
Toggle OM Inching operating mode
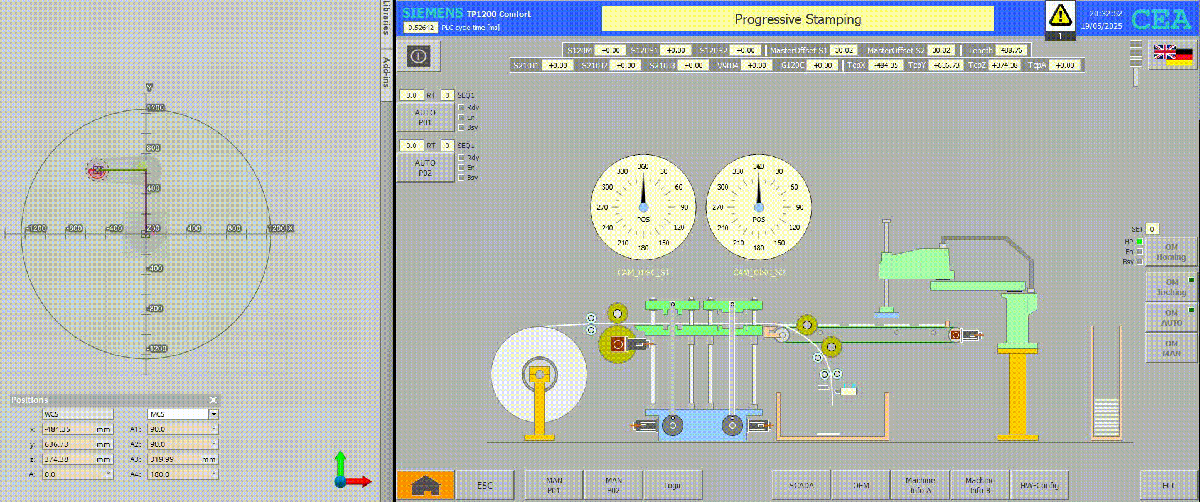[x=1171, y=287]
